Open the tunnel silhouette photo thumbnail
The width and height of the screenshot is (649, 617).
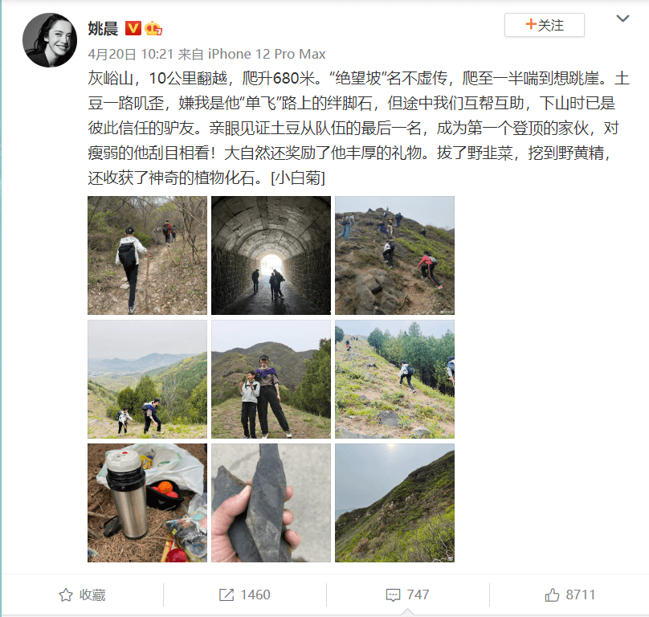tap(271, 255)
